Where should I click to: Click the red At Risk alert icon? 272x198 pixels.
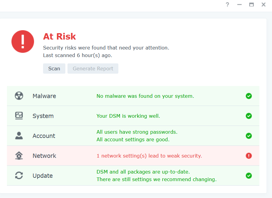(23, 42)
